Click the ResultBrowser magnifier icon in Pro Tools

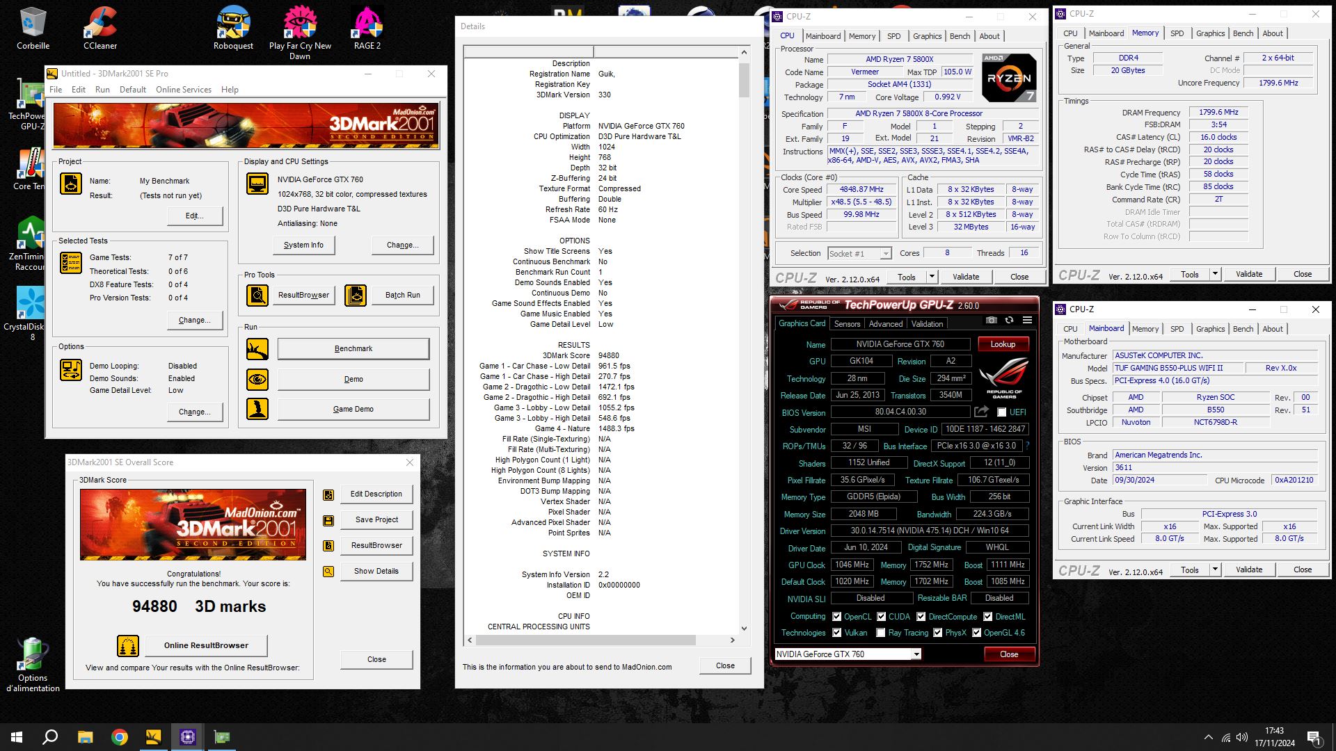pos(257,296)
